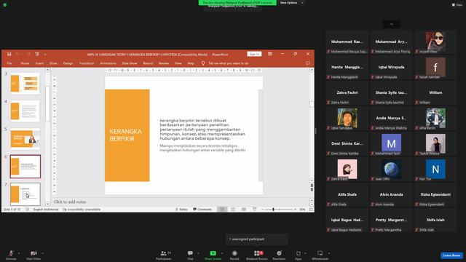Save the presentation with the Save icon
This screenshot has width=466, height=262.
point(9,54)
